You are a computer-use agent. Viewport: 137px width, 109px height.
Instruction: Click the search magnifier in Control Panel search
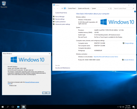(133, 8)
